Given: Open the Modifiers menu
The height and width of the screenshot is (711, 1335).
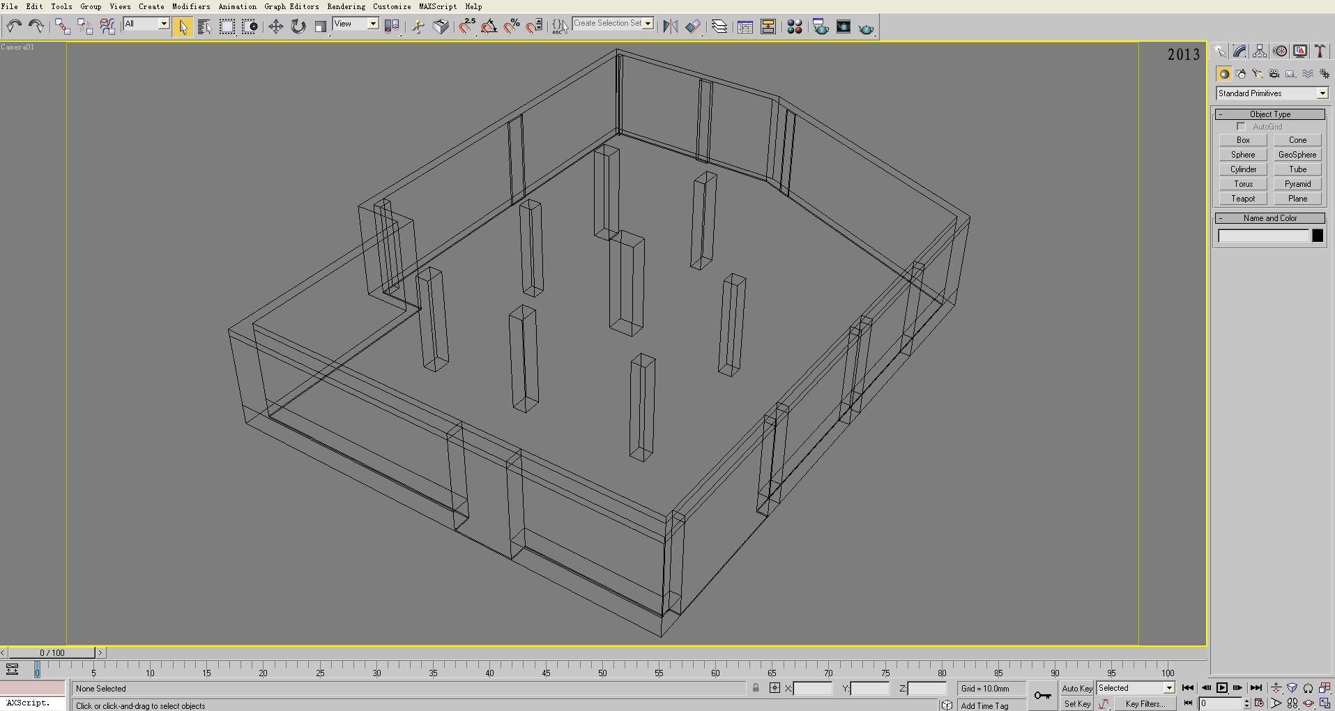Looking at the screenshot, I should [x=191, y=6].
